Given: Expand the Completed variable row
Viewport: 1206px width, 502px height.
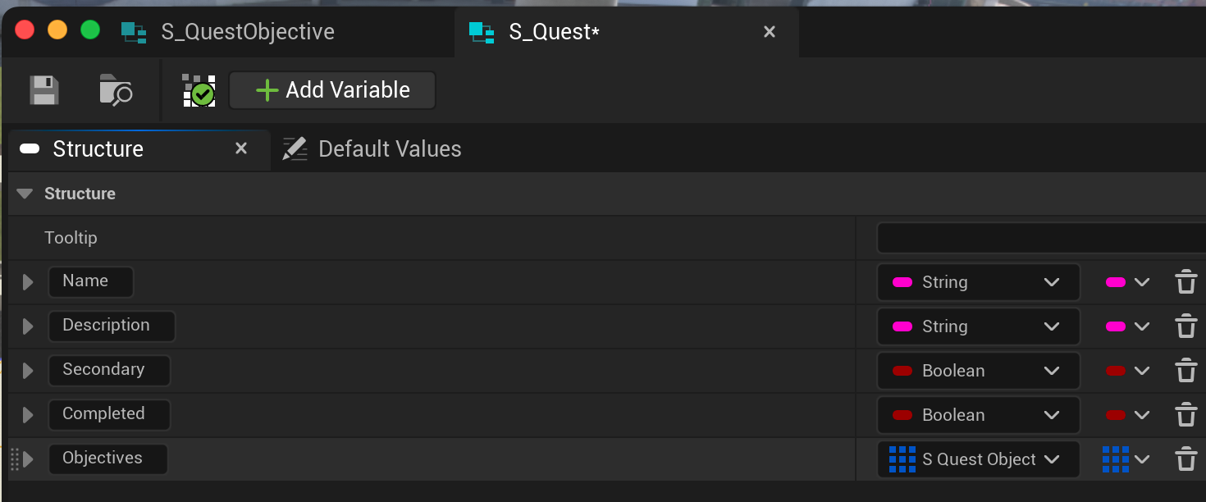Looking at the screenshot, I should coord(28,415).
